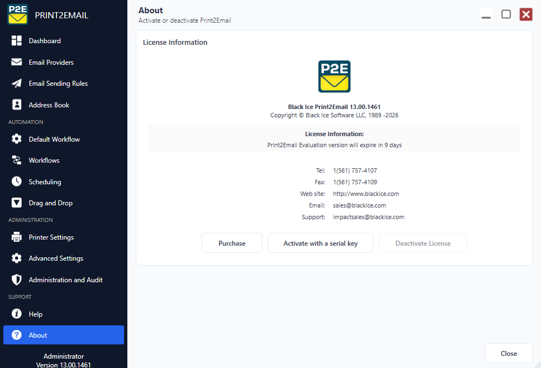
Task: Click the Black Ice Print2Email 13.00.1461 title
Action: coord(334,107)
